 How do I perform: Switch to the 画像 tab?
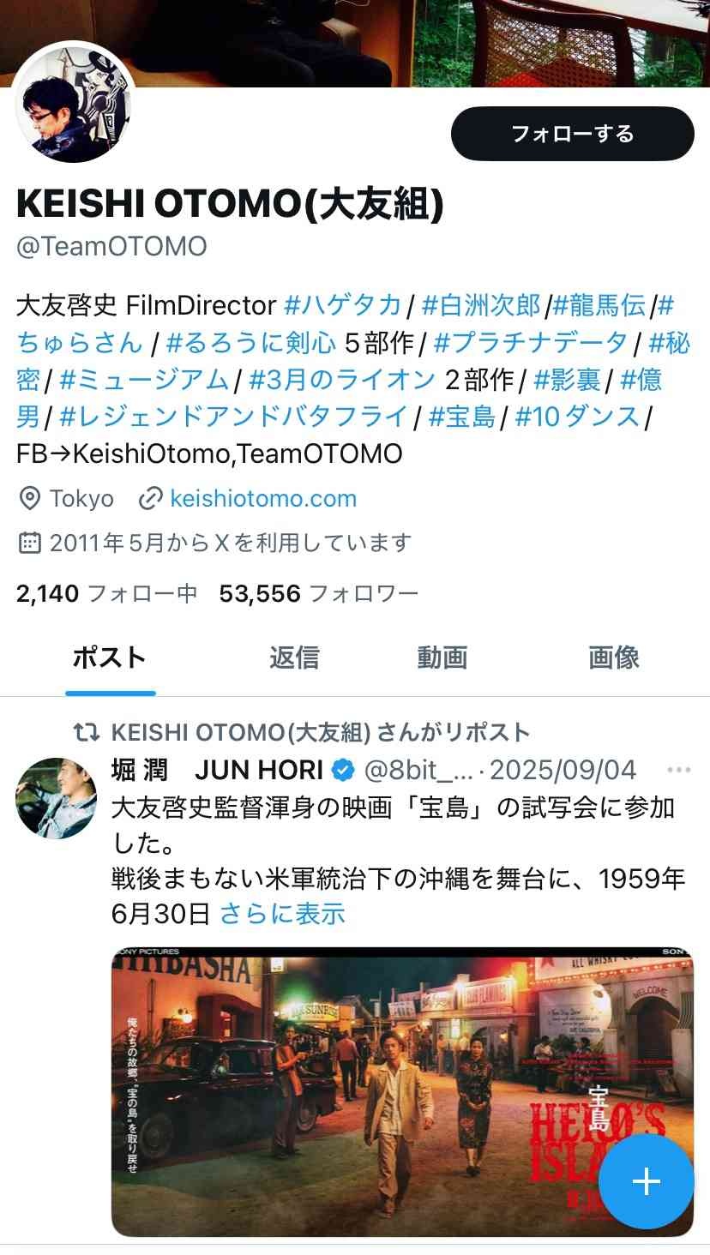point(614,658)
